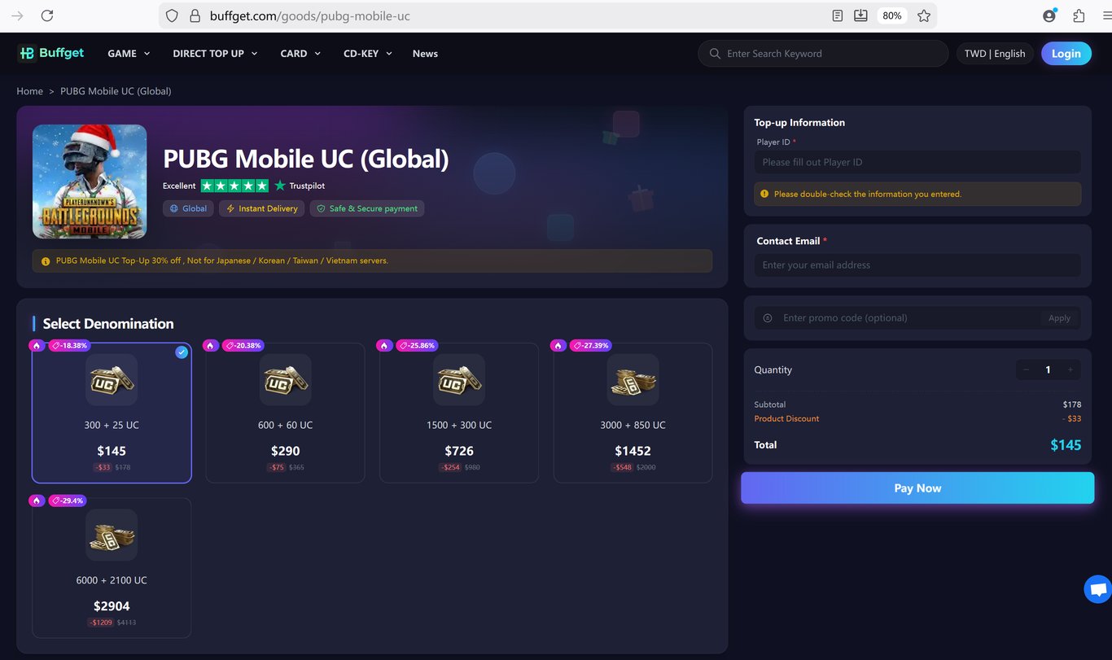Open the browser account profile icon
This screenshot has height=660, width=1112.
coord(1049,15)
